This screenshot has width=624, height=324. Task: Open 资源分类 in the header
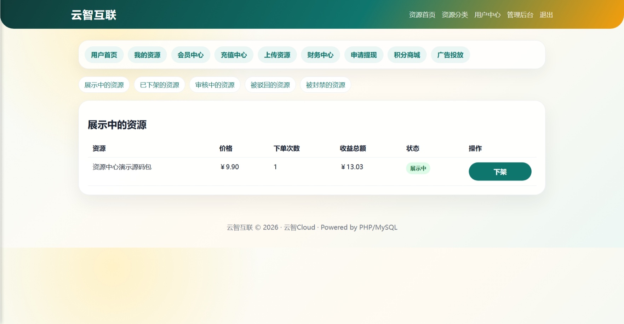pos(455,15)
